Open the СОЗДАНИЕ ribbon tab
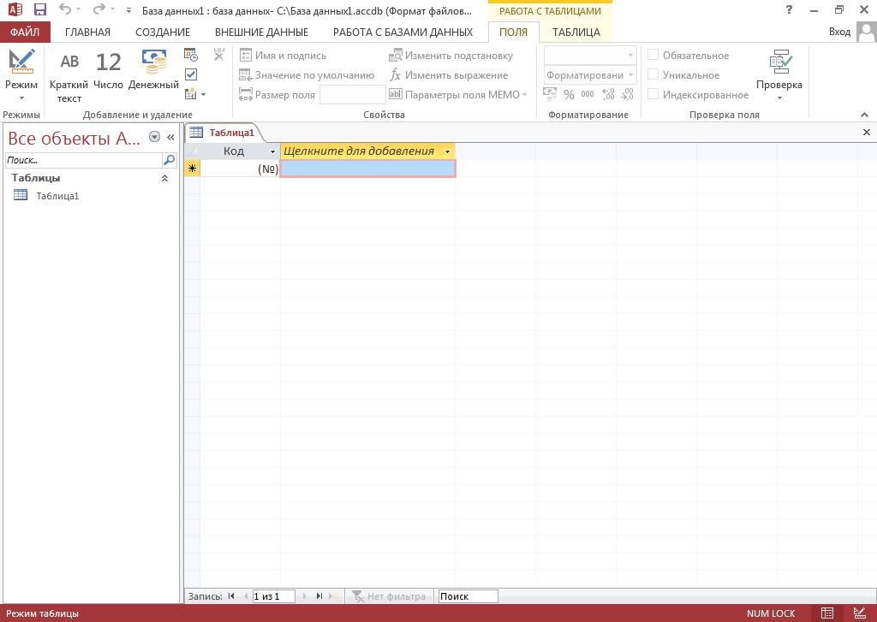The image size is (877, 622). (x=163, y=33)
